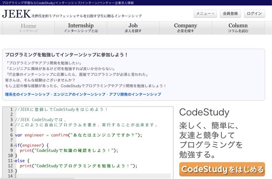Screen dimensions: 272x179
Task: Click the top banner text プログラミング学習ならCodeStudy
Action: [x=28, y=3]
